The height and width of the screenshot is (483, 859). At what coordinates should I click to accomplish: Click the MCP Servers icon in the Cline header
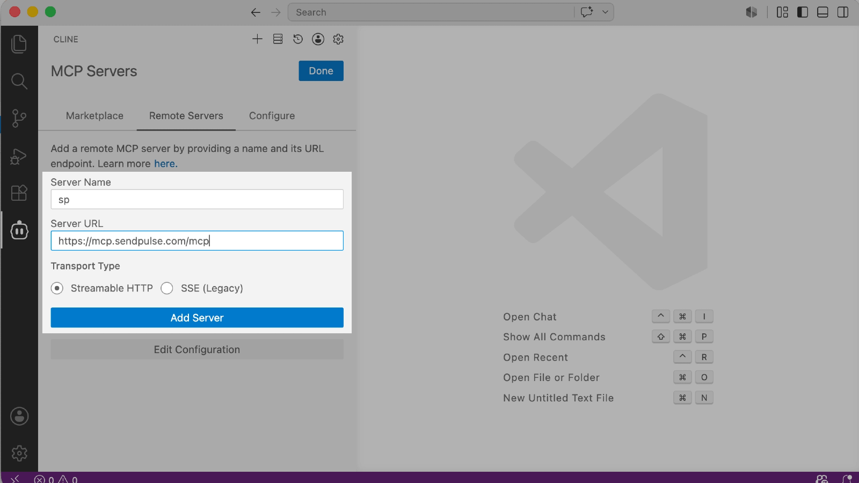point(278,39)
